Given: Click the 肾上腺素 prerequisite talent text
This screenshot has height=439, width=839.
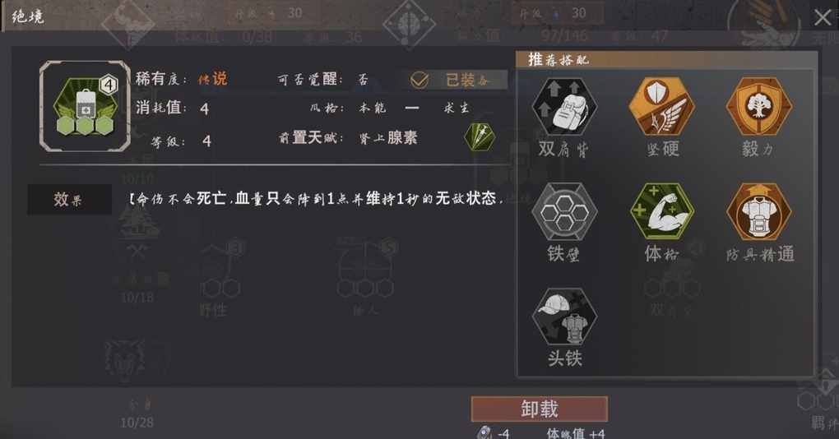Looking at the screenshot, I should [x=388, y=138].
